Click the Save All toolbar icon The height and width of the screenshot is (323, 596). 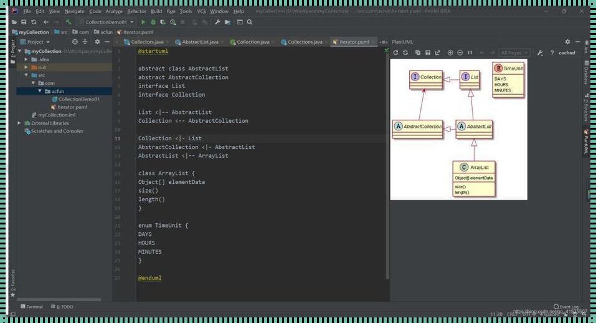24,22
